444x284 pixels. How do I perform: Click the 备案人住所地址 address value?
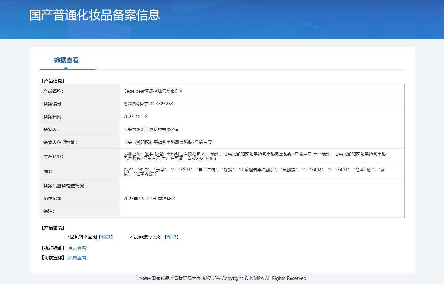pos(168,142)
